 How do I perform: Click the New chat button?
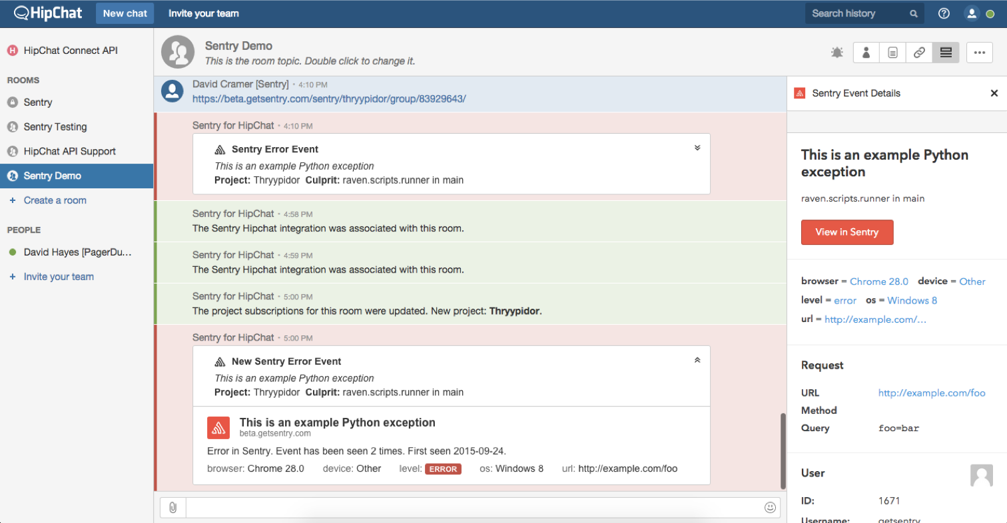point(125,13)
